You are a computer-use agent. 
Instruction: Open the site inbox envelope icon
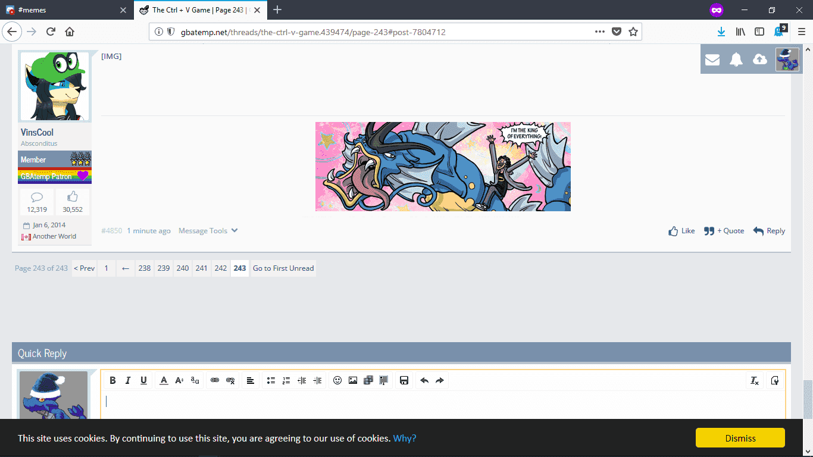pyautogui.click(x=712, y=60)
